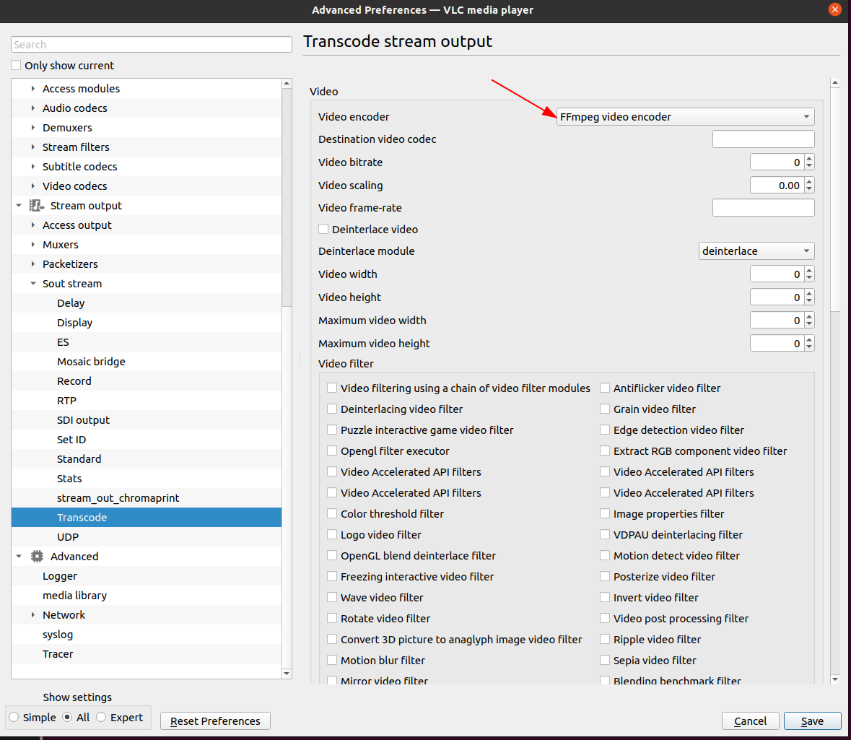Select All show settings radio
851x740 pixels.
point(67,717)
